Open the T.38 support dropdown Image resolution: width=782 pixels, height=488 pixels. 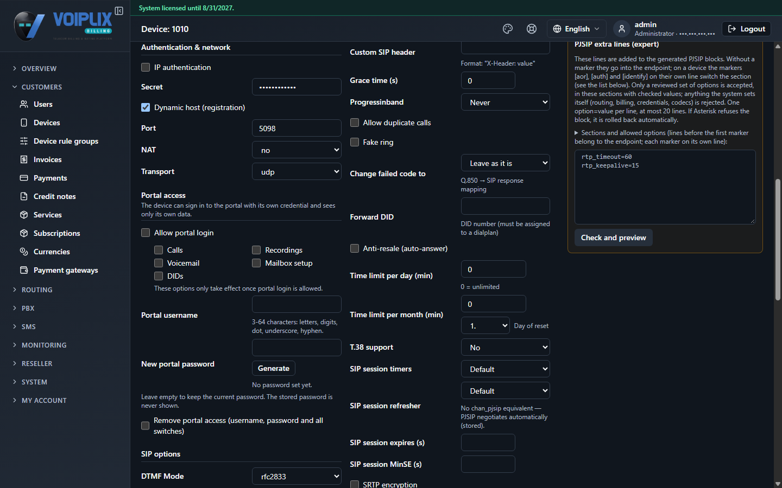(x=506, y=347)
